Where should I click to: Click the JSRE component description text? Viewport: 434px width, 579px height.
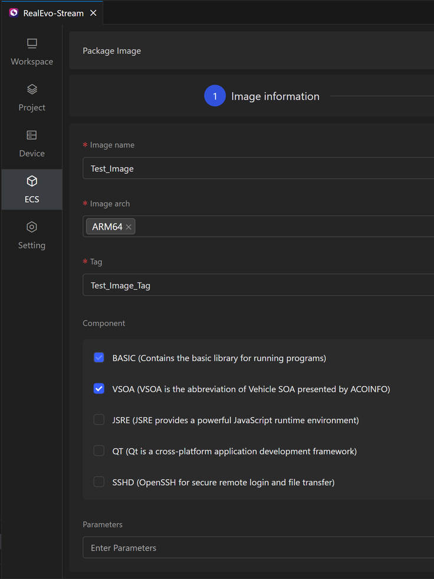tap(236, 420)
